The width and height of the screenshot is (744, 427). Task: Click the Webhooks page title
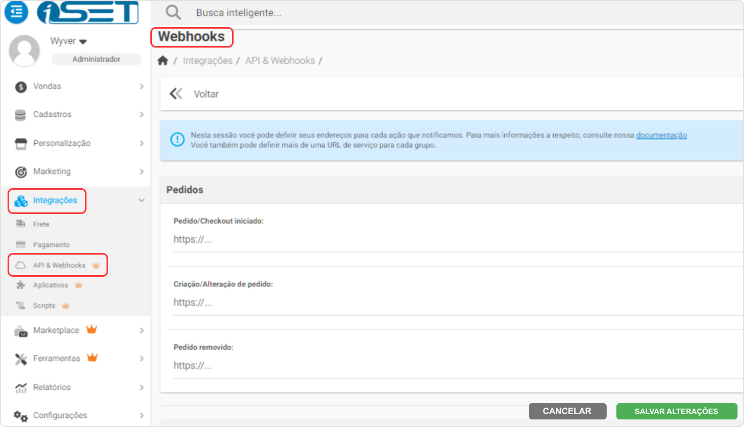point(191,37)
